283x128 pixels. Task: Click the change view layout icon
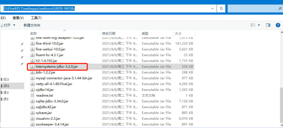253,25
